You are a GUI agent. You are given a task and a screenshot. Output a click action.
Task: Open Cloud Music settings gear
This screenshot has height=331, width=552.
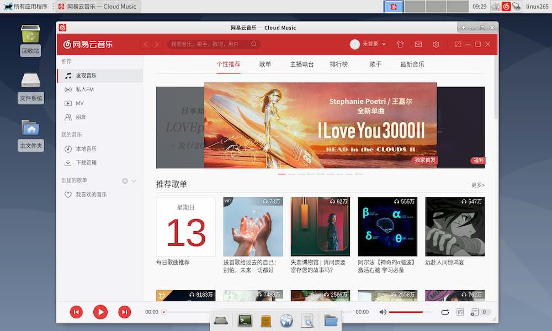tap(436, 44)
